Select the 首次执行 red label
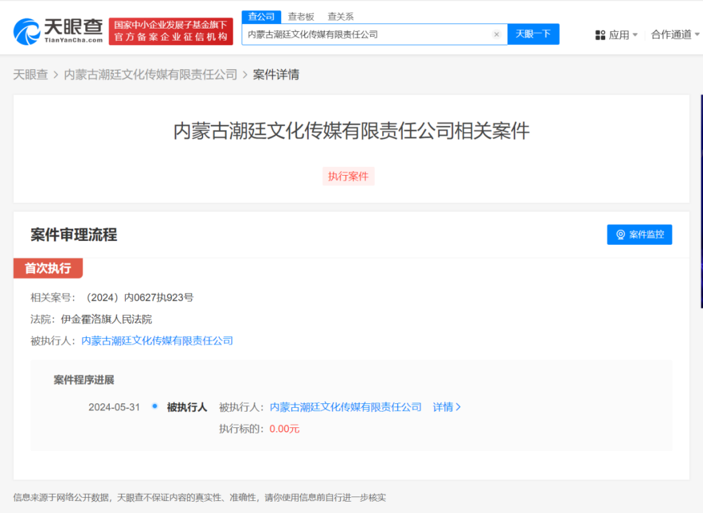The image size is (703, 513). tap(48, 268)
